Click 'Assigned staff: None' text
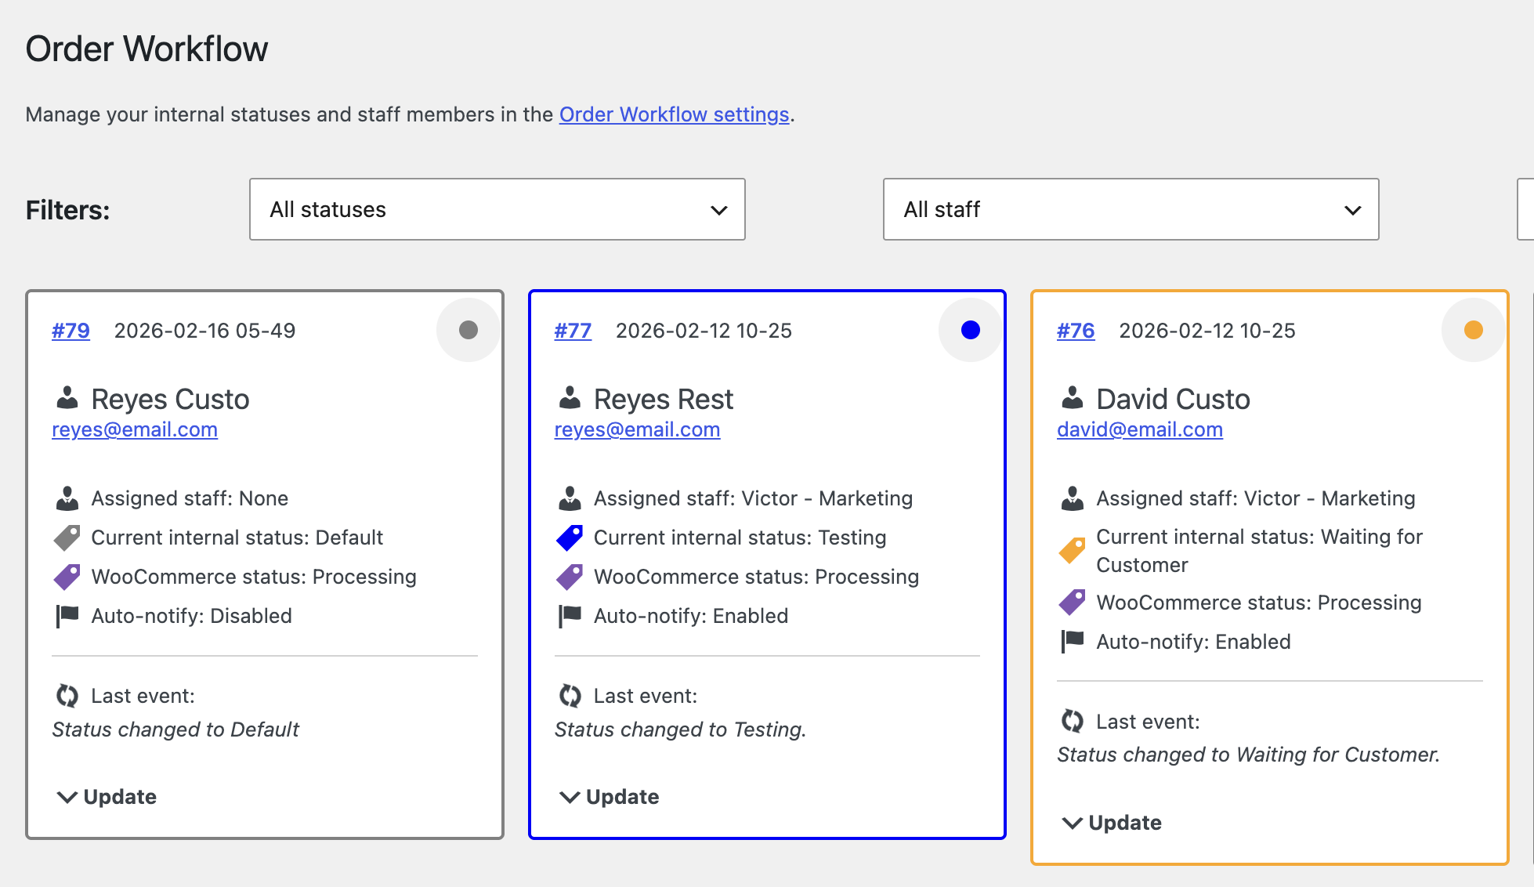The width and height of the screenshot is (1534, 887). tap(190, 498)
